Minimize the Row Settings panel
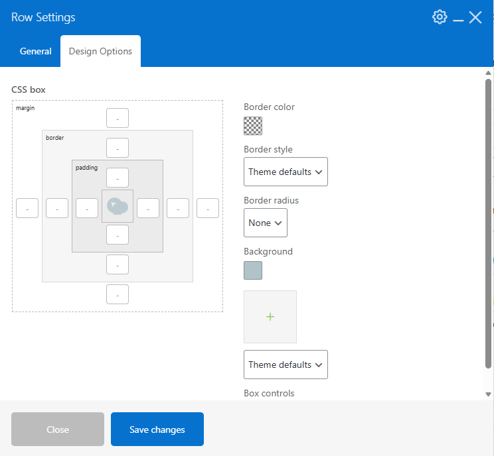The width and height of the screenshot is (494, 456). point(458,19)
